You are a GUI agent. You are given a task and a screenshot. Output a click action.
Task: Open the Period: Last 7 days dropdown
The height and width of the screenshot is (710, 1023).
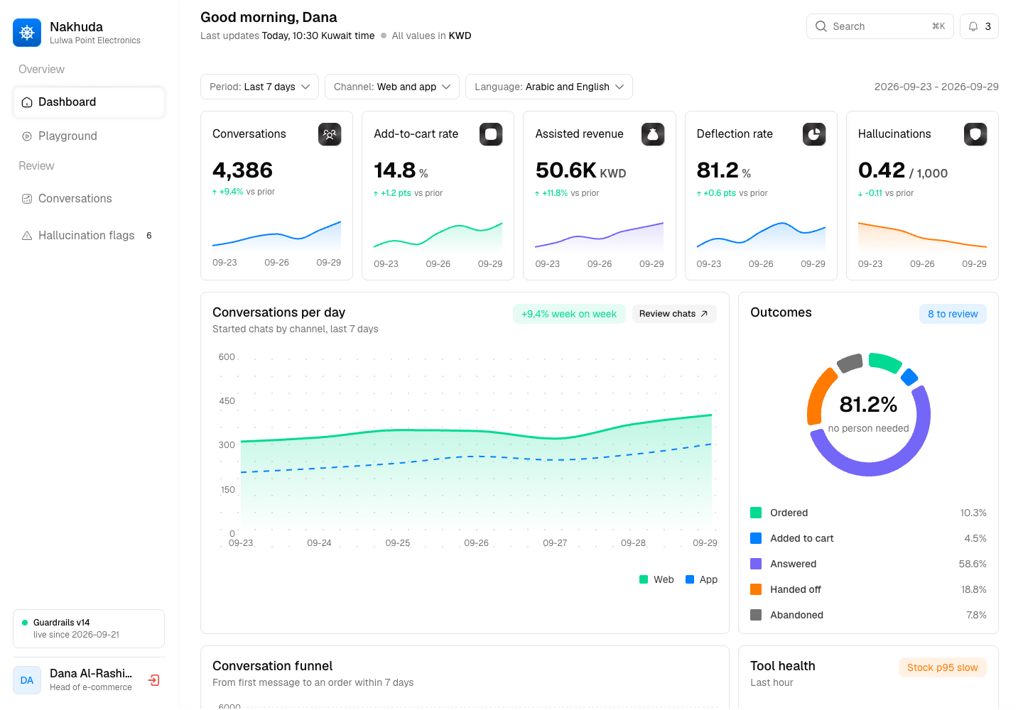[259, 87]
